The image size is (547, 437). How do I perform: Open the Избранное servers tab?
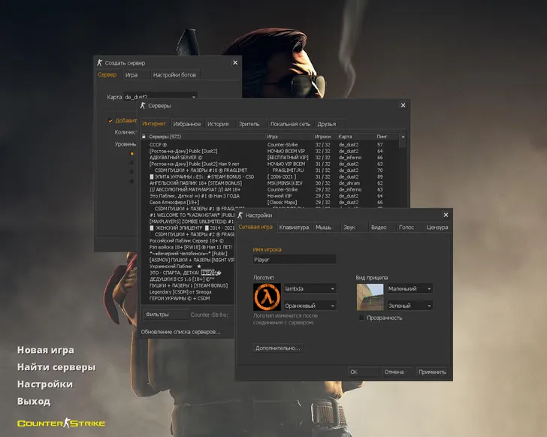187,123
